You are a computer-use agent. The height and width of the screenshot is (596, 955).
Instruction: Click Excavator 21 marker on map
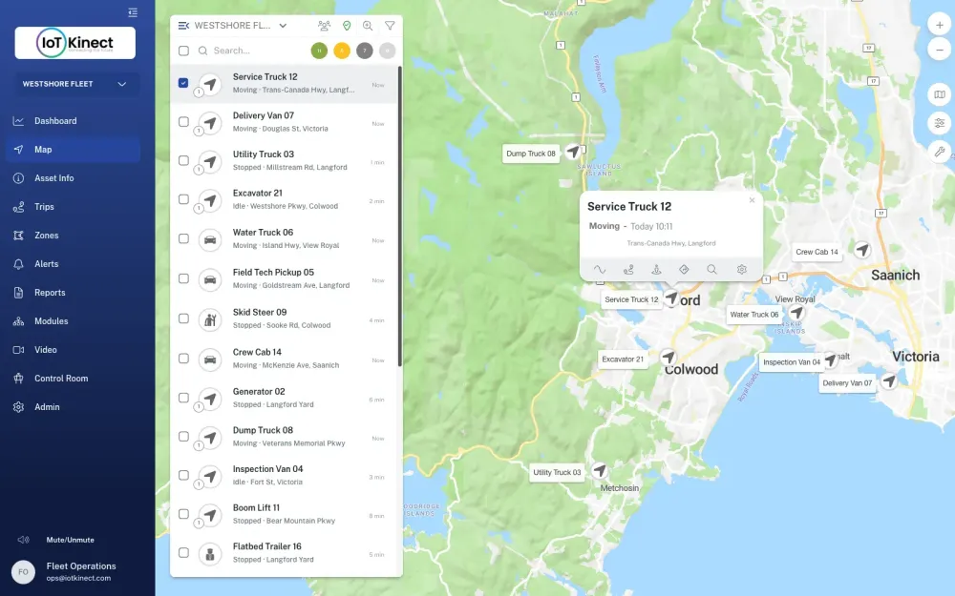point(668,357)
